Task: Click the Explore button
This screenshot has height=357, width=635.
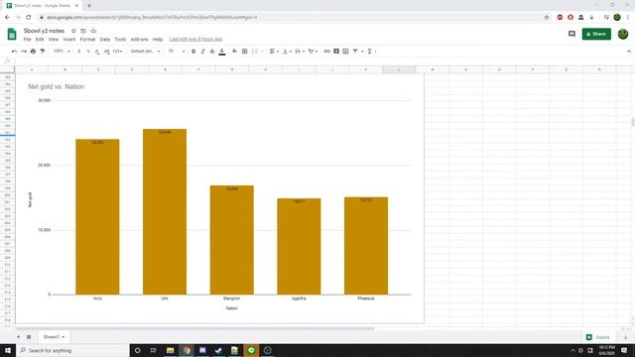Action: coord(598,337)
